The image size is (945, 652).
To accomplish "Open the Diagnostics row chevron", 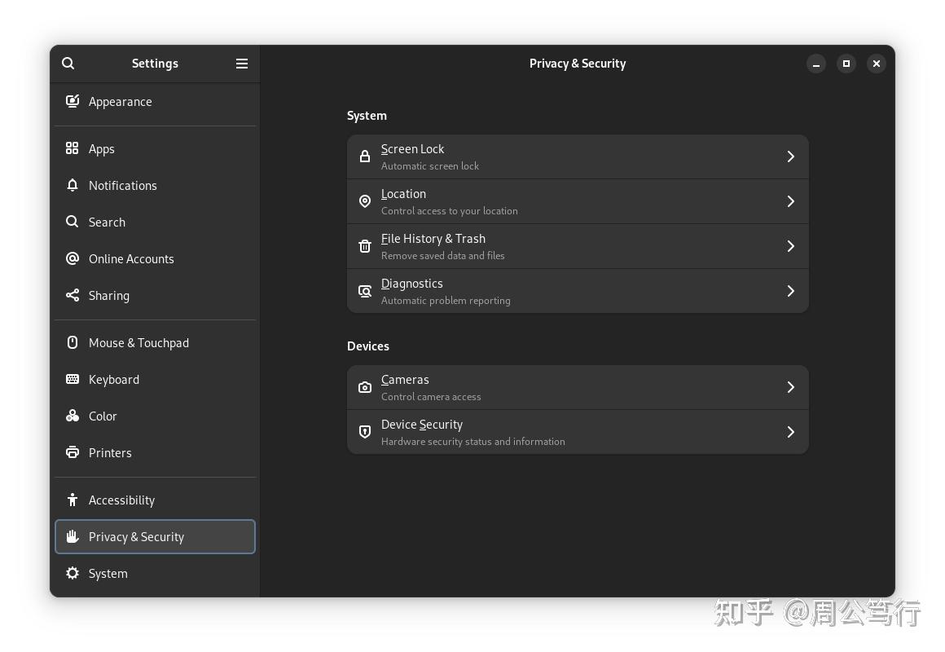I will coord(790,291).
